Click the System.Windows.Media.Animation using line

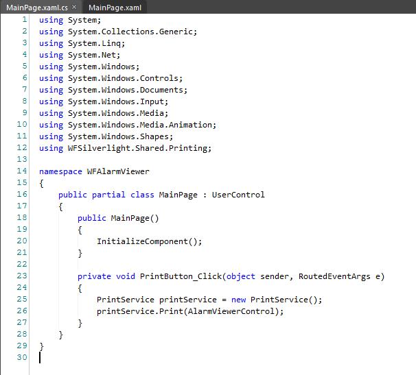[141, 125]
